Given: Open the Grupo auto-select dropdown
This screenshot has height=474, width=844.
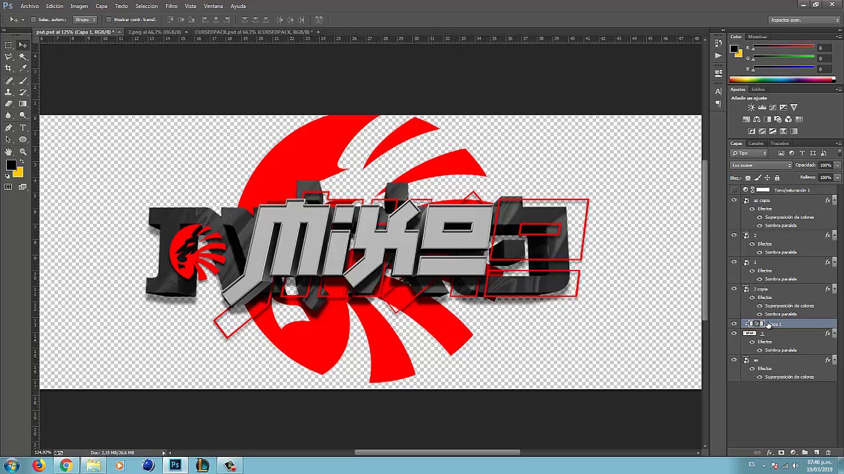Looking at the screenshot, I should [85, 20].
